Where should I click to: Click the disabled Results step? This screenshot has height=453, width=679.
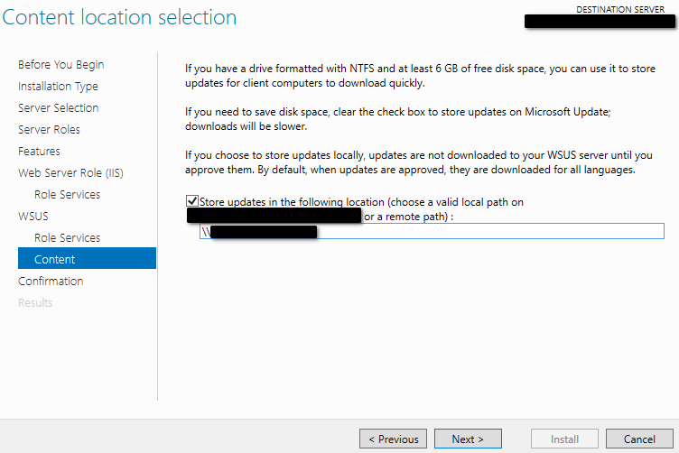point(35,302)
